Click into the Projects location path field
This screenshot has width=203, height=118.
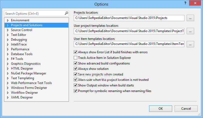click(129, 18)
